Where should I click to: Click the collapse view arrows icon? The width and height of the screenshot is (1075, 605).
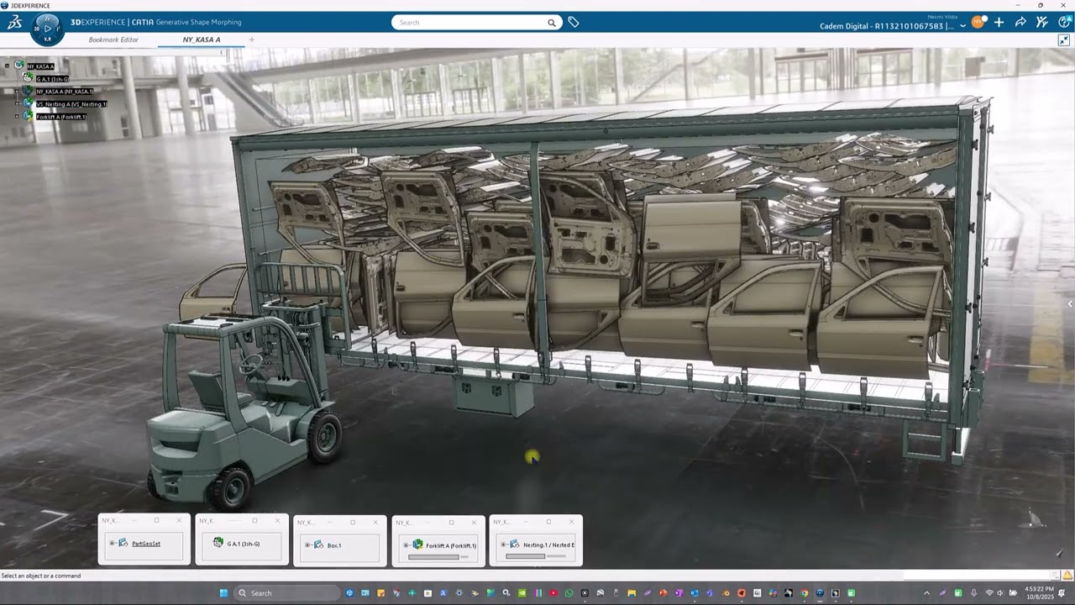pyautogui.click(x=1064, y=39)
